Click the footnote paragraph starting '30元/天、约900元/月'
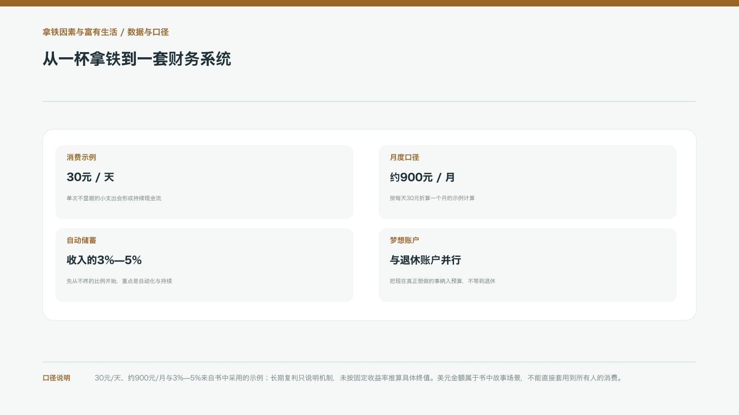Screen dimensions: 739x415 pyautogui.click(x=359, y=378)
